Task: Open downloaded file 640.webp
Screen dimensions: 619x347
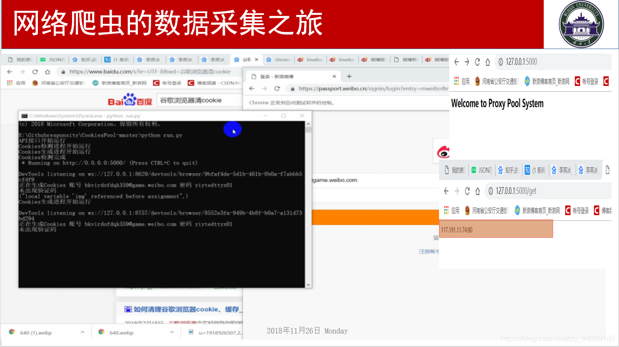Action: pos(116,333)
